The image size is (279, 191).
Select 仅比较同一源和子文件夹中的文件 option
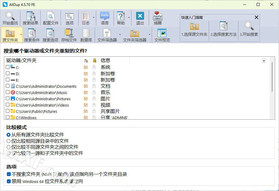point(8,153)
